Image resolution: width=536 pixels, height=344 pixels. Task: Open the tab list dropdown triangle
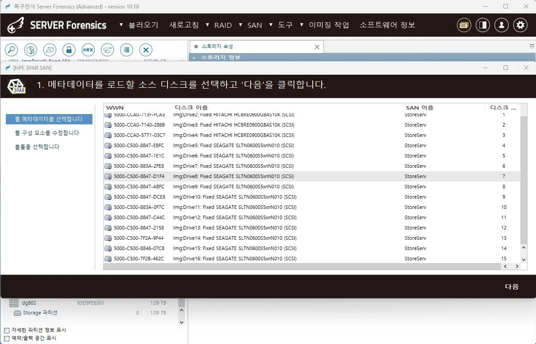pos(532,46)
